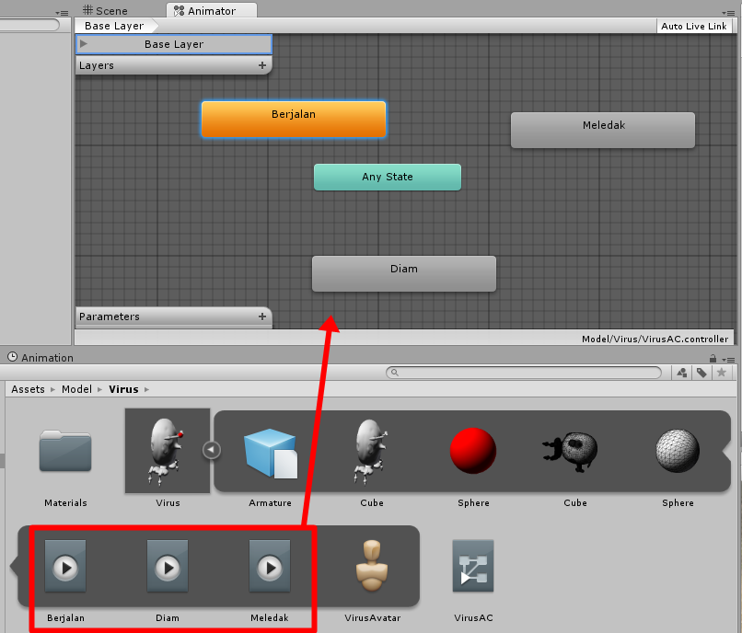Open the VirusAC animator controller asset

(x=472, y=566)
